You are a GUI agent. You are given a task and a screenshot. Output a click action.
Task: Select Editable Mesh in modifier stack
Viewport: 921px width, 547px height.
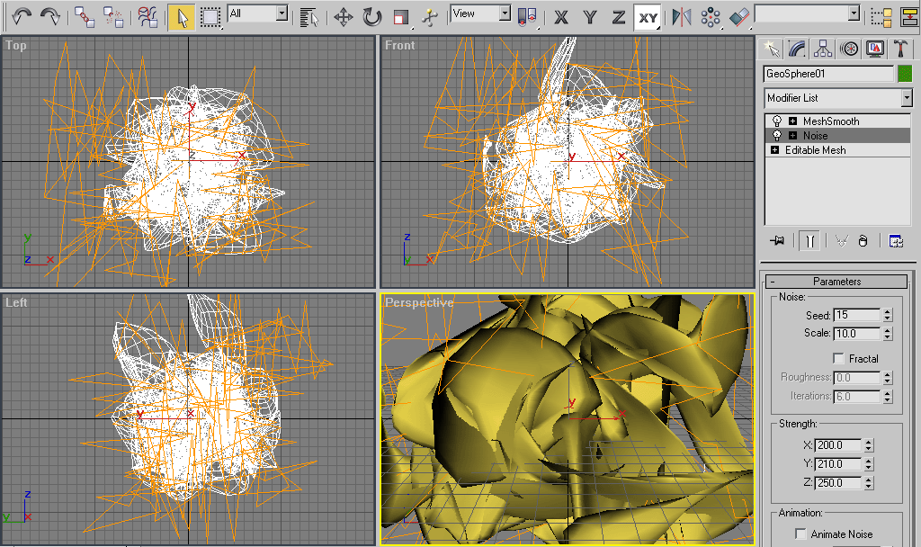[815, 150]
